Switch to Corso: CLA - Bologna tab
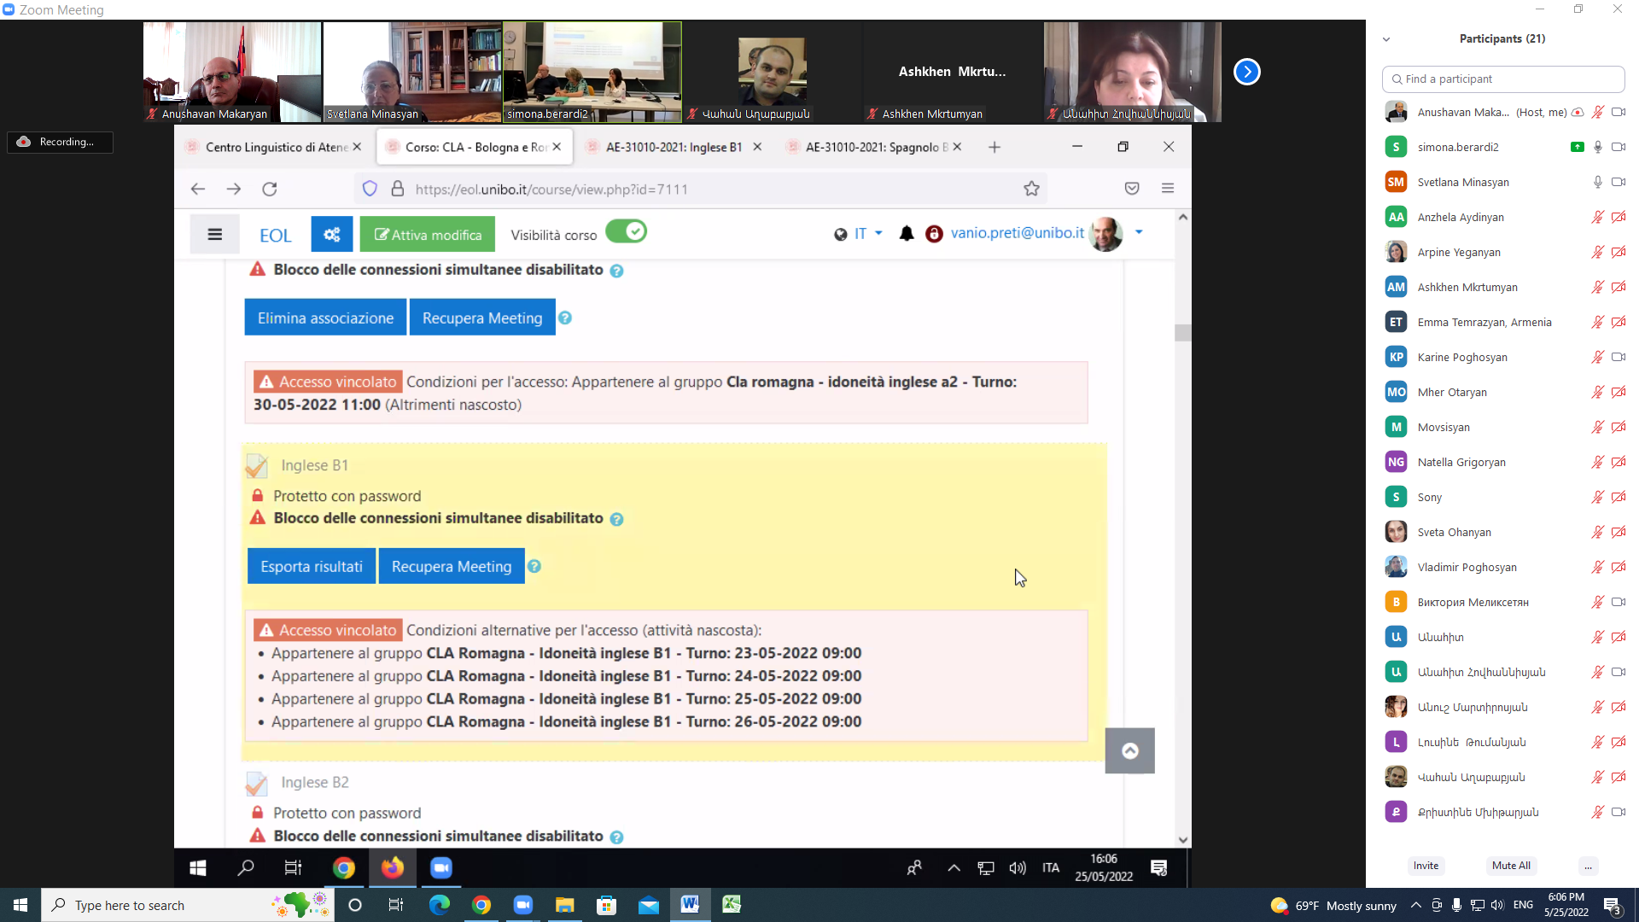 [x=475, y=147]
